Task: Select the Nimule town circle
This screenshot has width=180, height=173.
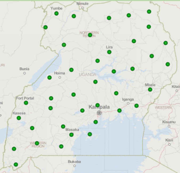Action: [x=83, y=8]
